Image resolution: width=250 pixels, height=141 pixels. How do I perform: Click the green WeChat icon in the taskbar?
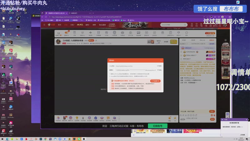[x=79, y=139]
